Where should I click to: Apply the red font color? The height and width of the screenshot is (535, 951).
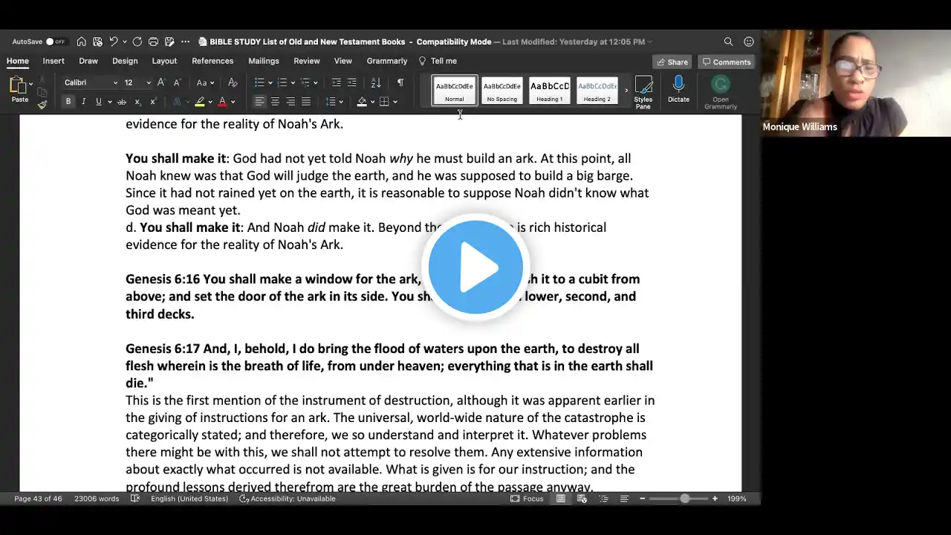221,102
